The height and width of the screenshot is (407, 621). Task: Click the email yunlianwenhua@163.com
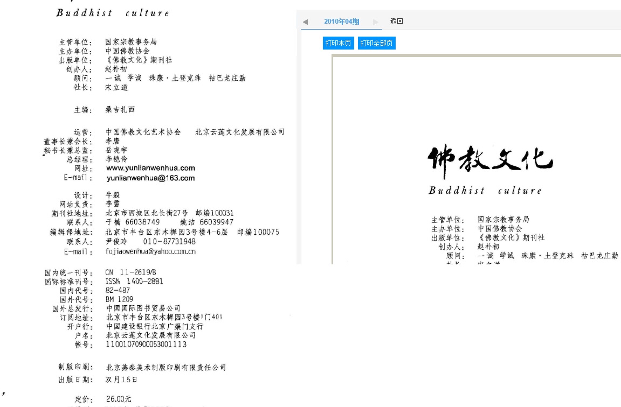click(x=150, y=178)
